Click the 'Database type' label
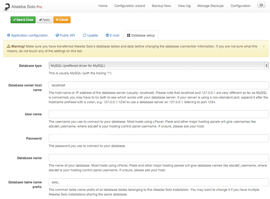 tap(30, 66)
